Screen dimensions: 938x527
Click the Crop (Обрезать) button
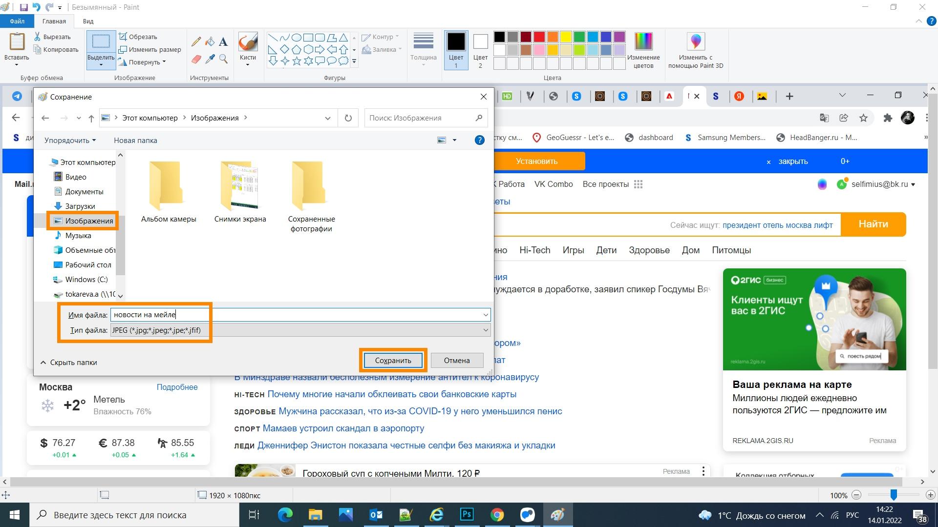pos(138,37)
